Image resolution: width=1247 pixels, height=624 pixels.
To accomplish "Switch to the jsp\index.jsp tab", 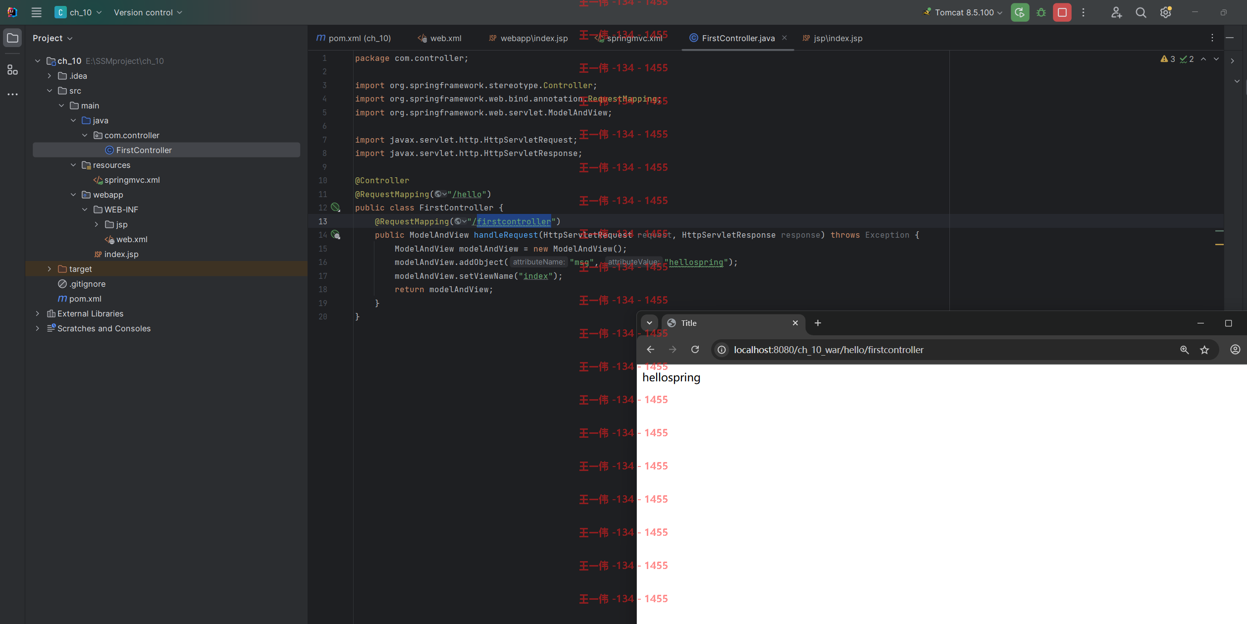I will (x=832, y=38).
